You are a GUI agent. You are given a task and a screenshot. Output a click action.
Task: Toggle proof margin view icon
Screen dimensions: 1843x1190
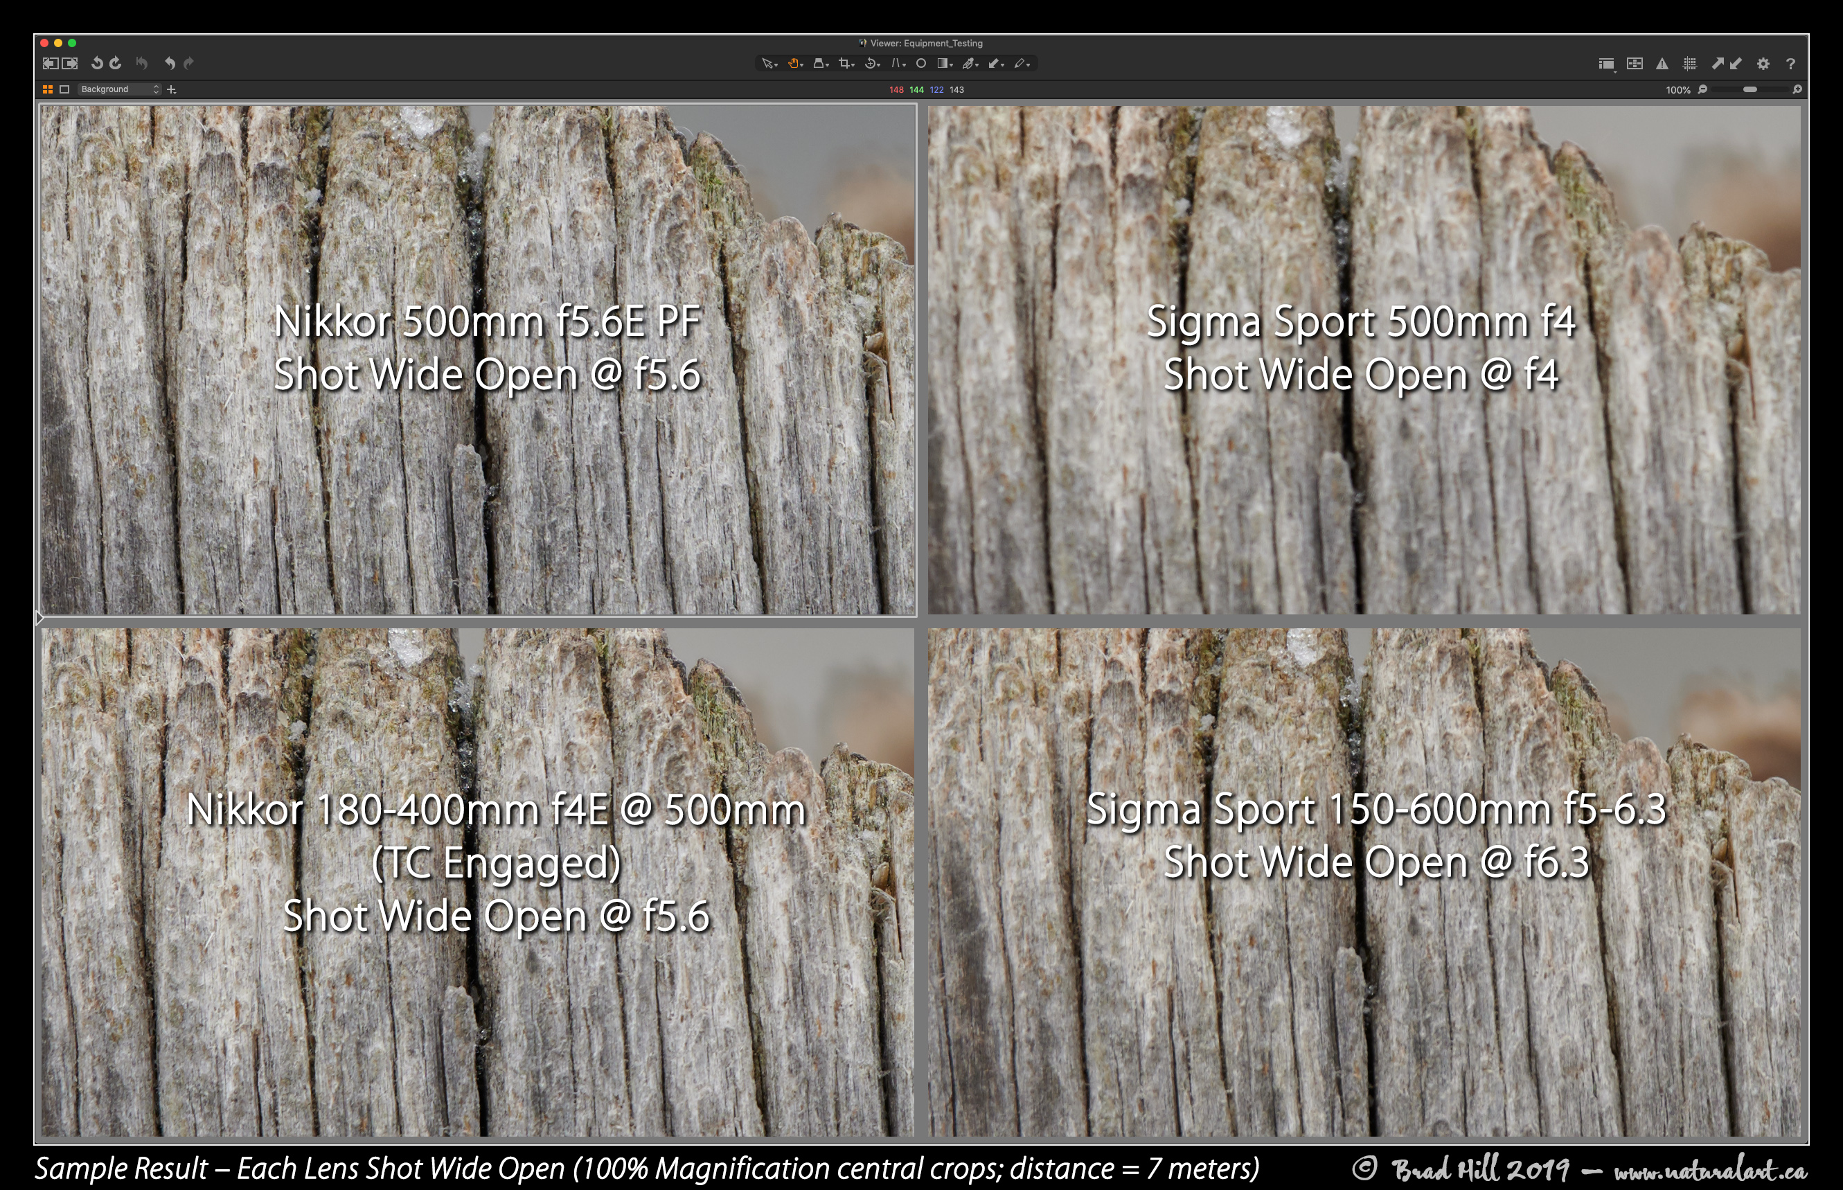1635,63
